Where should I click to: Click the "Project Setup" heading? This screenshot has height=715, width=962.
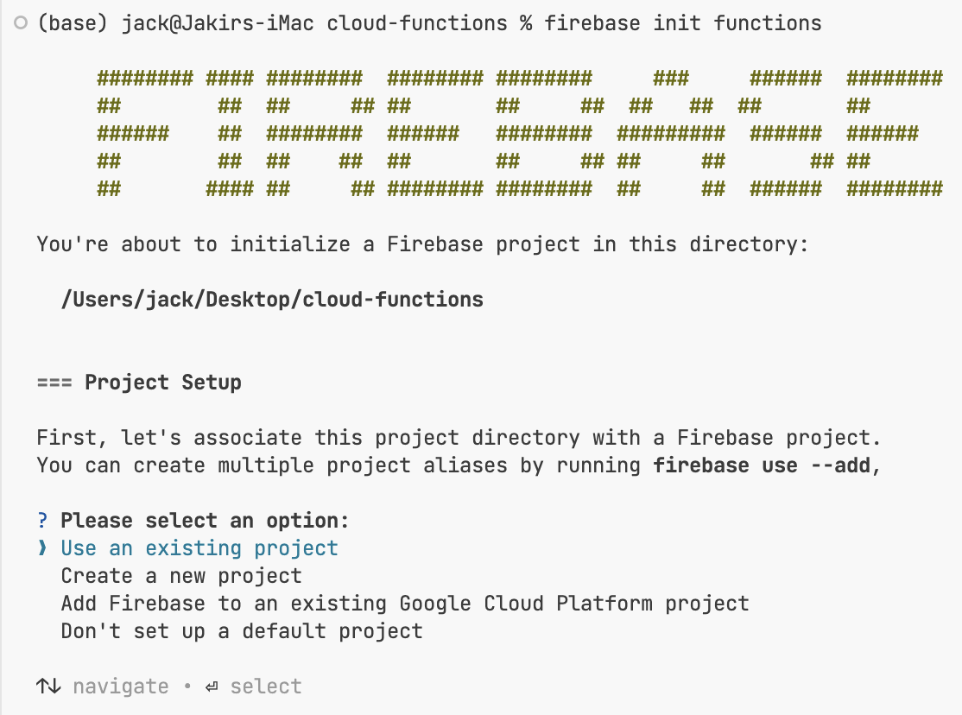pos(163,383)
